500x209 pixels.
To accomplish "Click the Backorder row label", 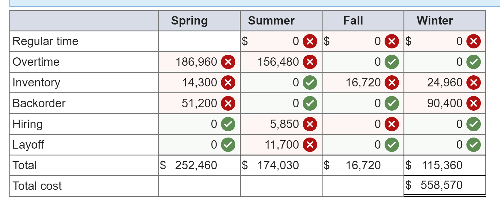I will (x=39, y=103).
